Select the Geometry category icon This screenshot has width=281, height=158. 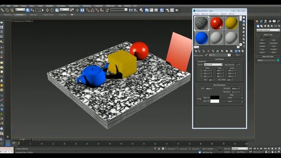pos(258,26)
